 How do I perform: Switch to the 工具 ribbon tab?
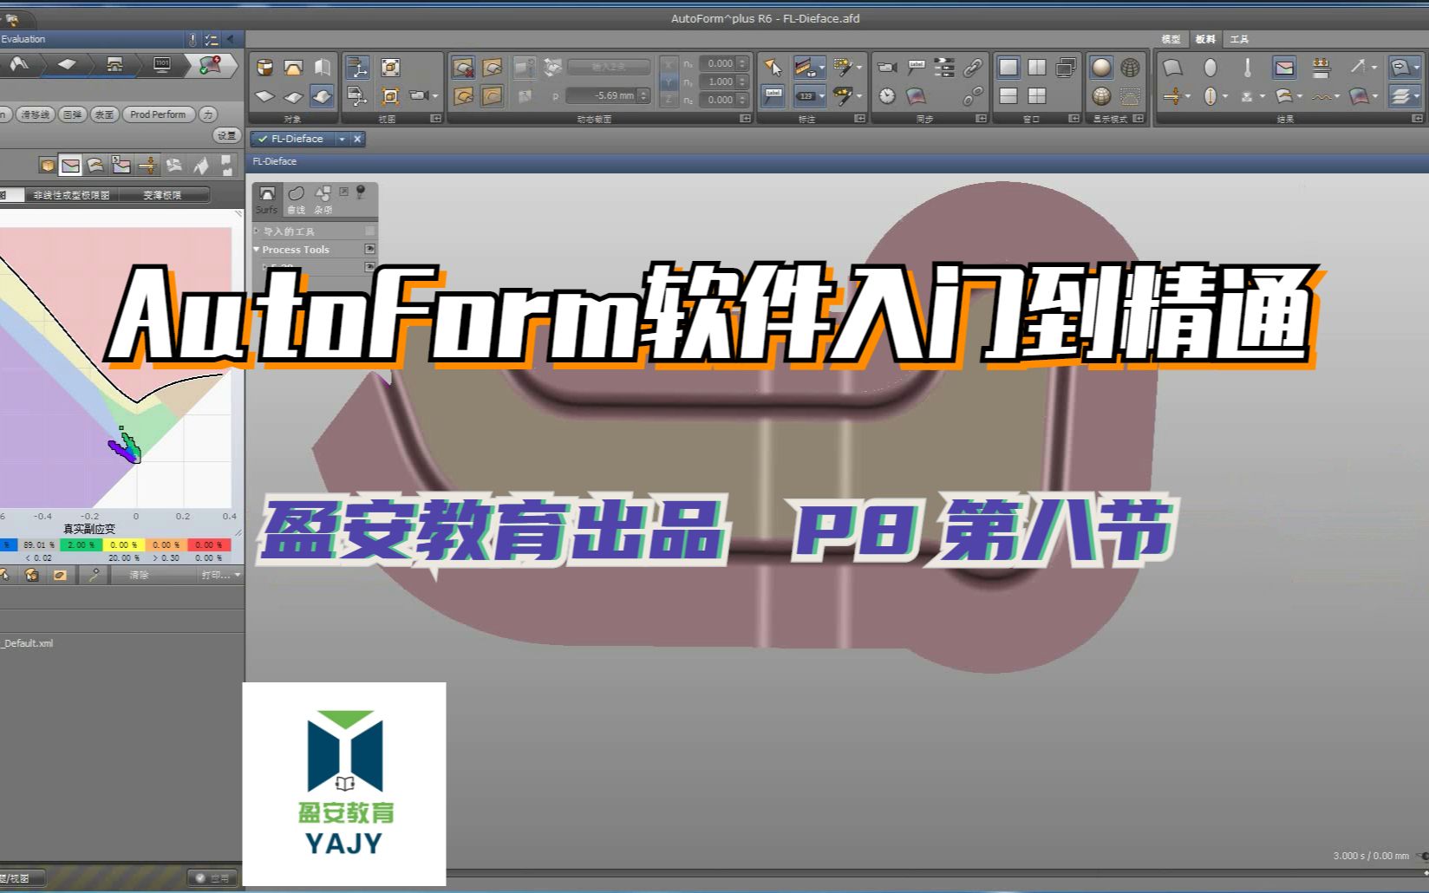(x=1239, y=39)
